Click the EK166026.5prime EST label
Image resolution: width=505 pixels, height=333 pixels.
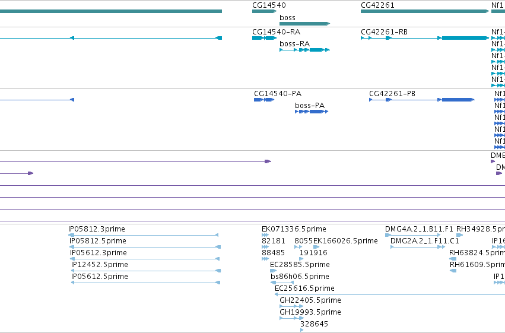pos(345,241)
